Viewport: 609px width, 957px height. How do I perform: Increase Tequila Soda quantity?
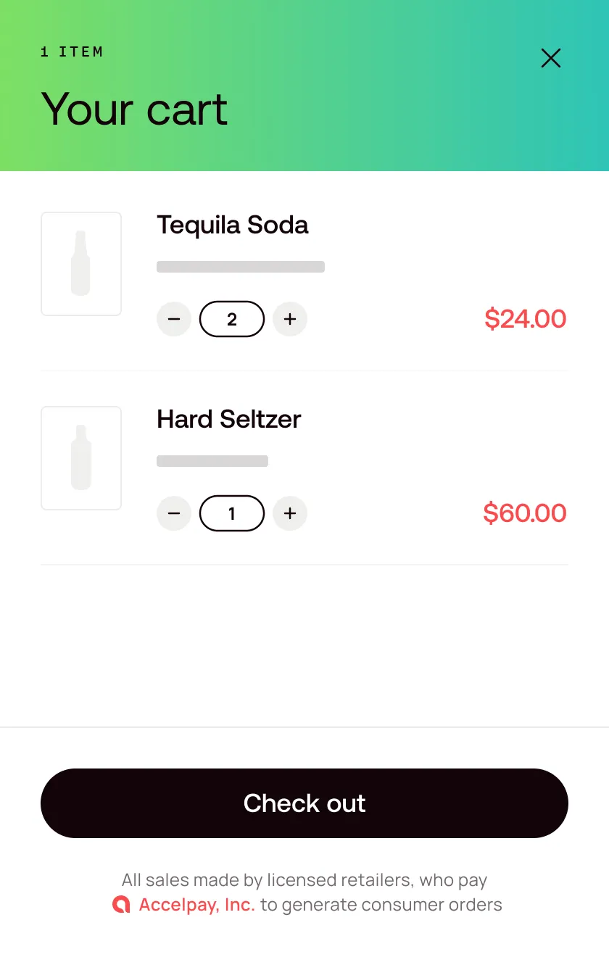pos(290,319)
